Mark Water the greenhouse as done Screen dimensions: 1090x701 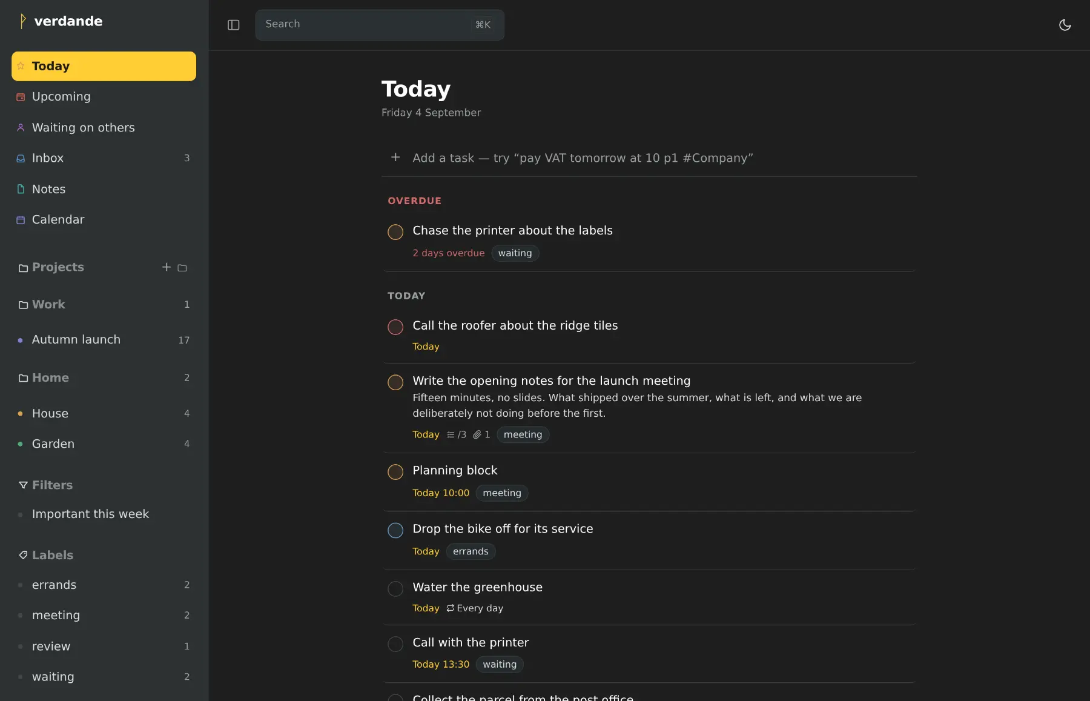pos(395,589)
